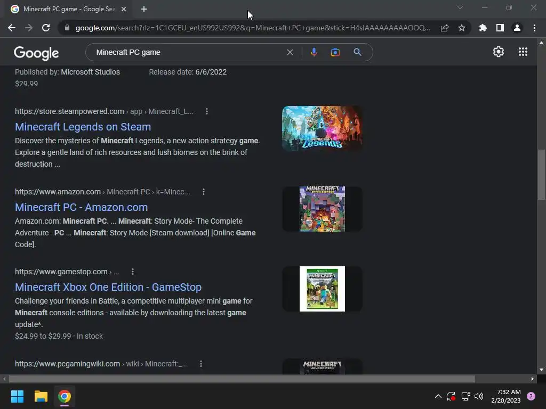Click the address bar URL
Screen dimensions: 546x409
click(252, 28)
